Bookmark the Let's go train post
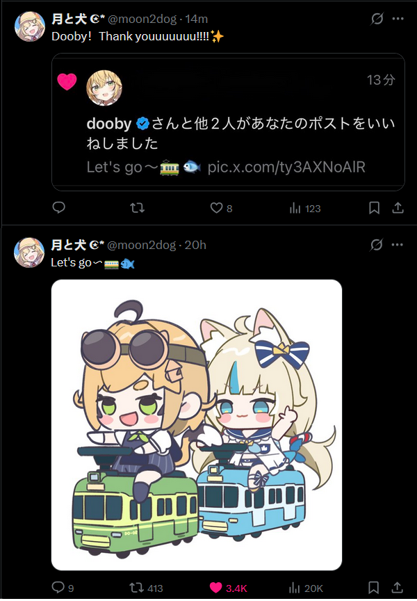Image resolution: width=417 pixels, height=601 pixels. pyautogui.click(x=374, y=588)
